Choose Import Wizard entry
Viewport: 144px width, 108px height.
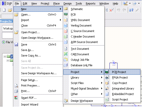pyautogui.click(x=38, y=104)
